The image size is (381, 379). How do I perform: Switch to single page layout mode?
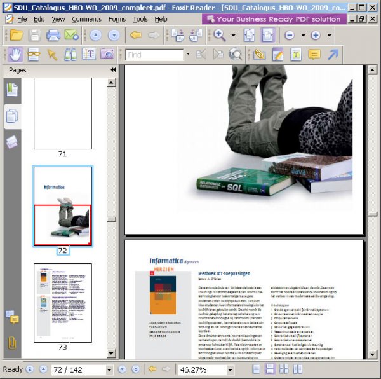(256, 369)
